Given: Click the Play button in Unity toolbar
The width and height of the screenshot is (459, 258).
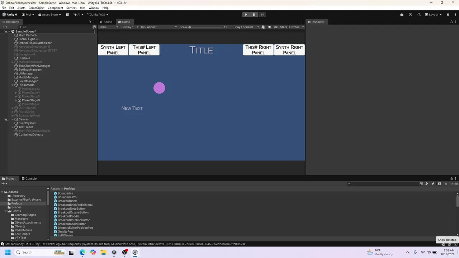Looking at the screenshot, I should 246,15.
